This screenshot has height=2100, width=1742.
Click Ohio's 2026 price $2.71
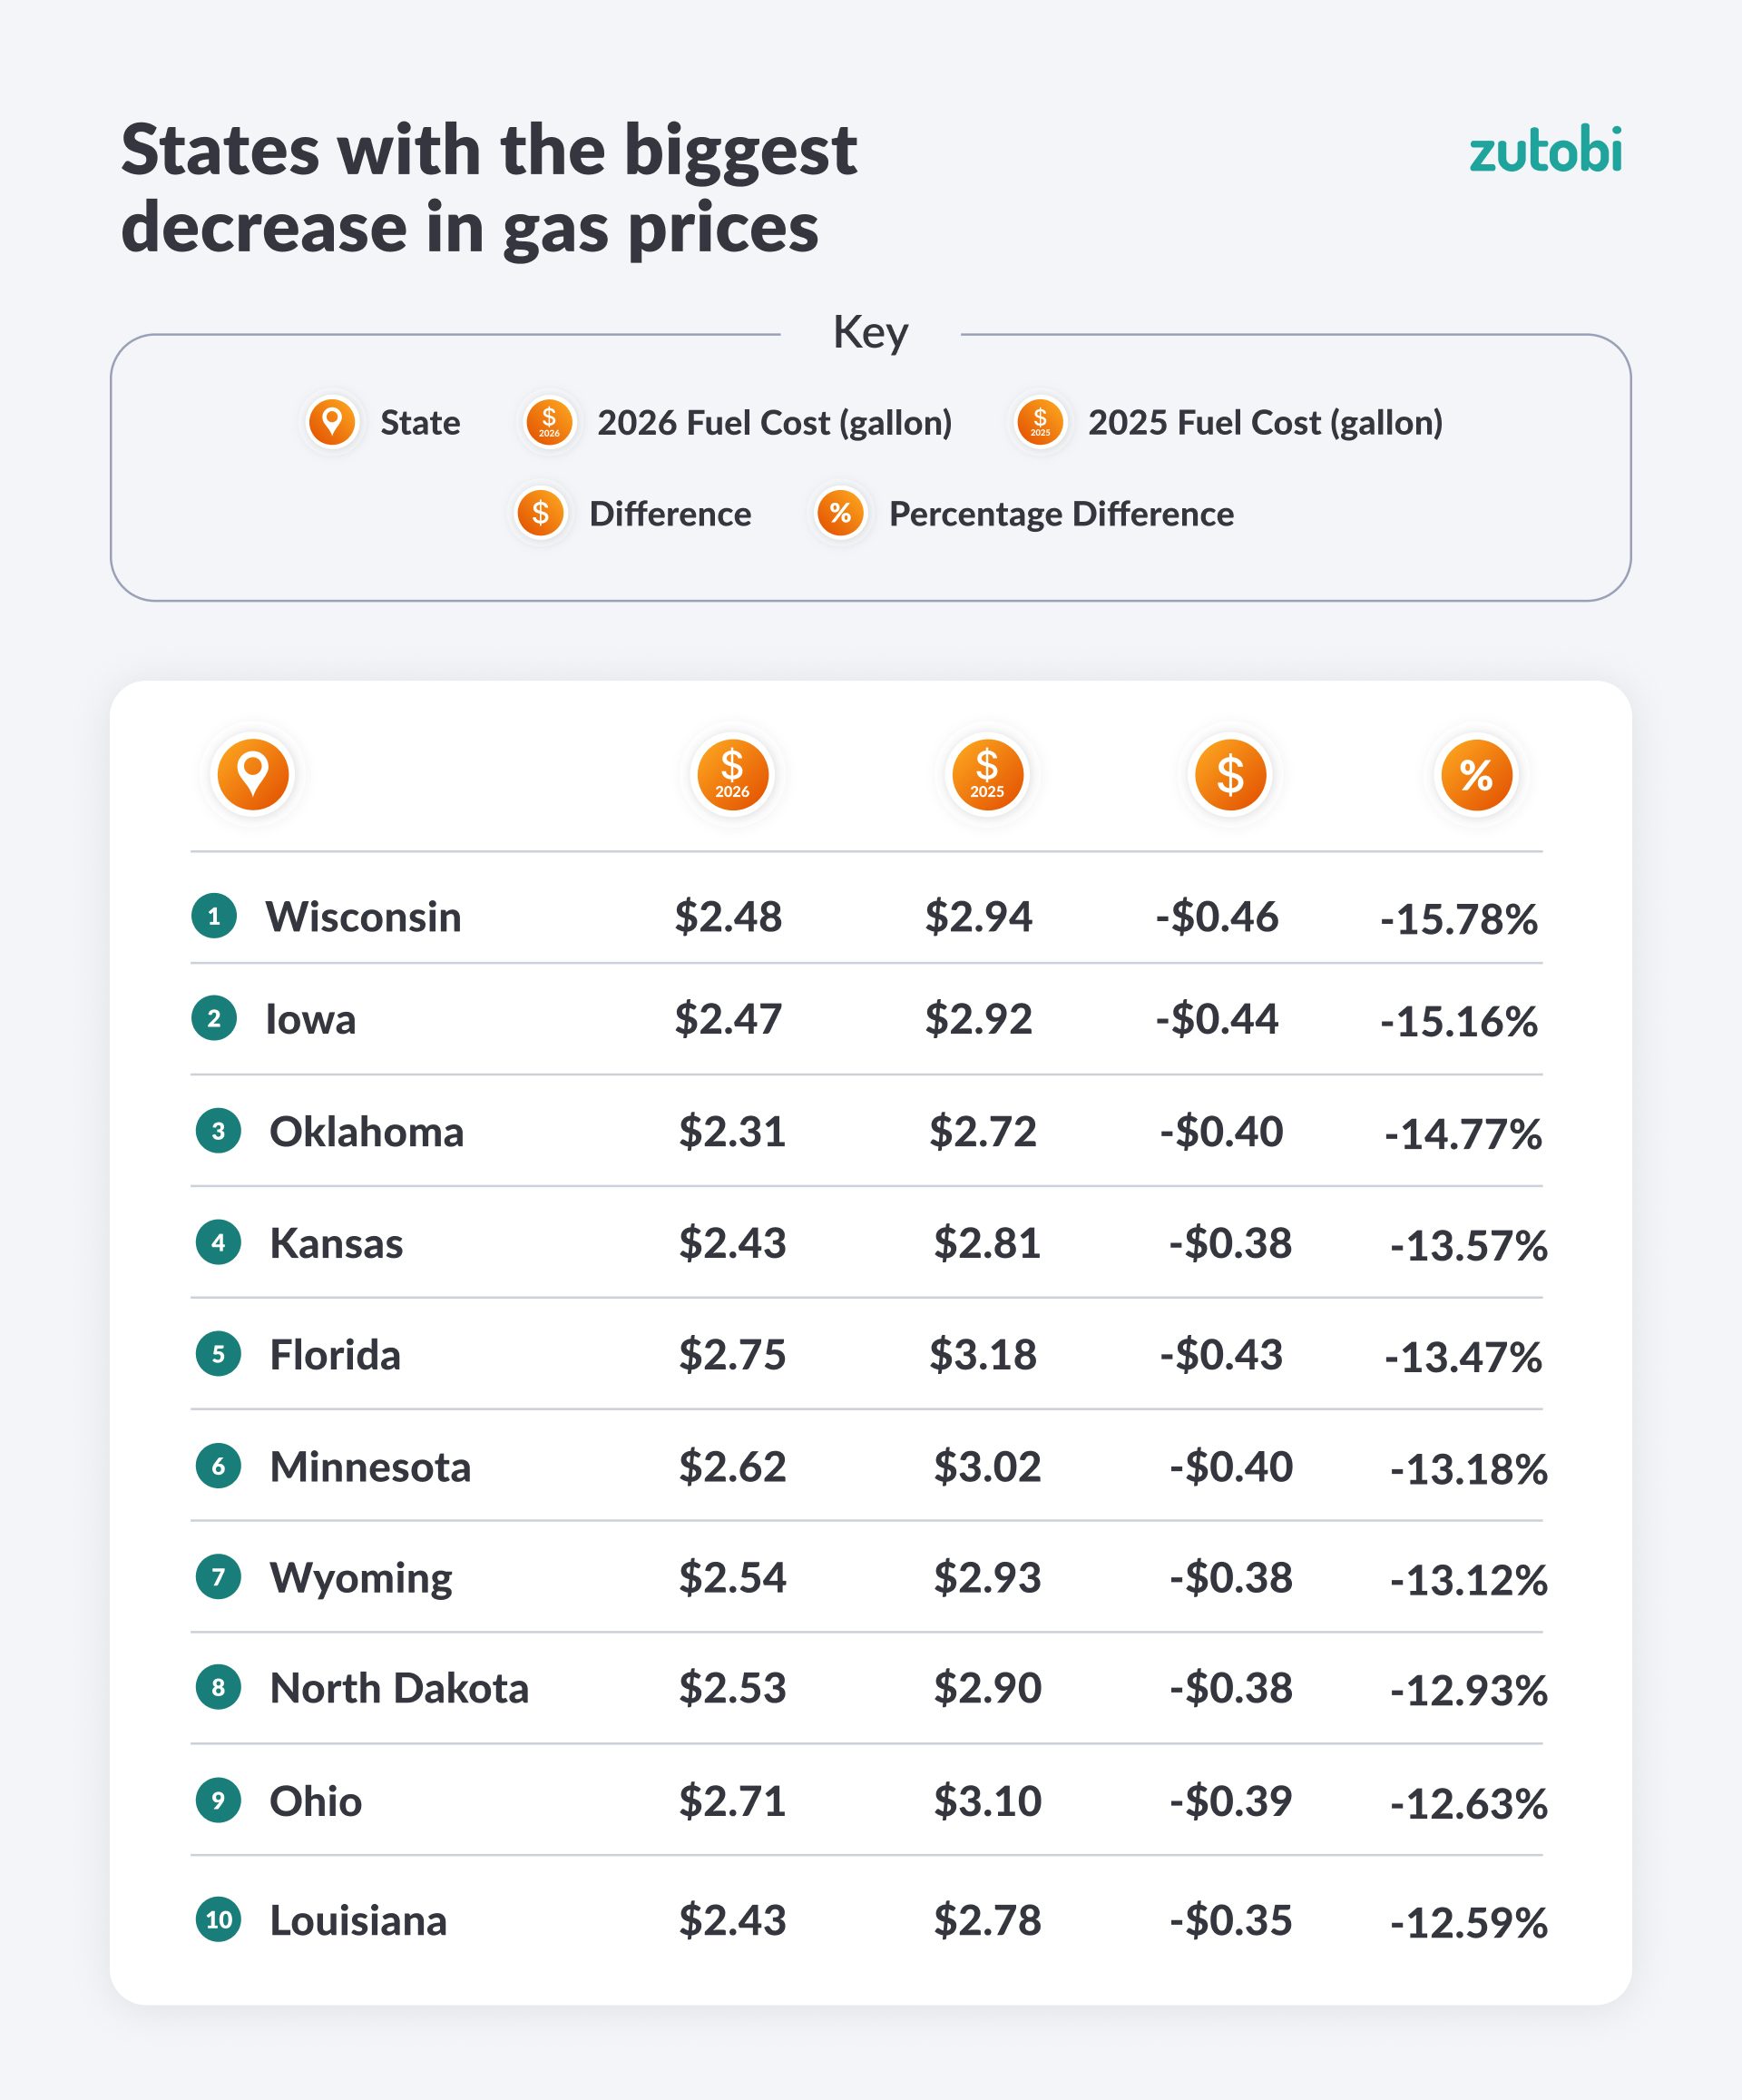coord(732,1801)
